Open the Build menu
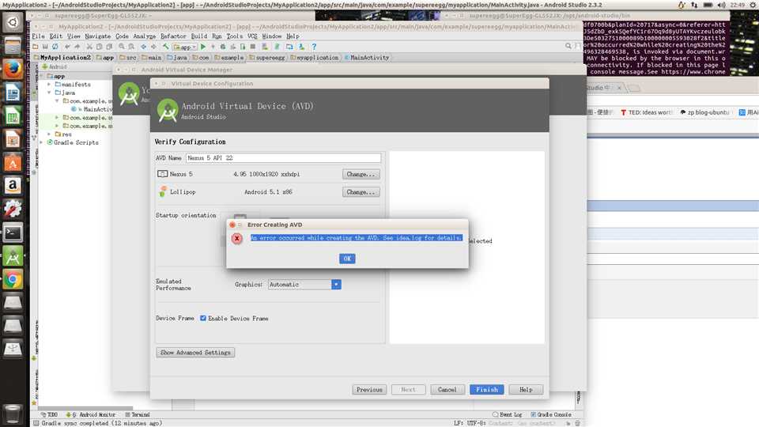The image size is (759, 427). [198, 36]
